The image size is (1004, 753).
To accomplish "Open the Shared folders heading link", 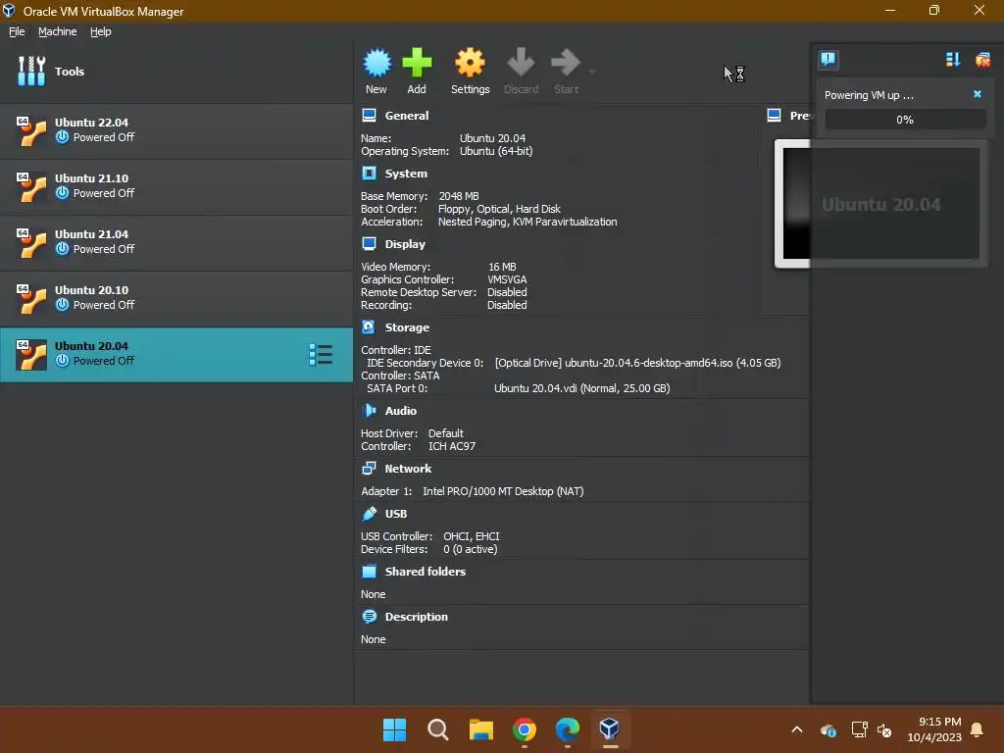I will tap(426, 572).
